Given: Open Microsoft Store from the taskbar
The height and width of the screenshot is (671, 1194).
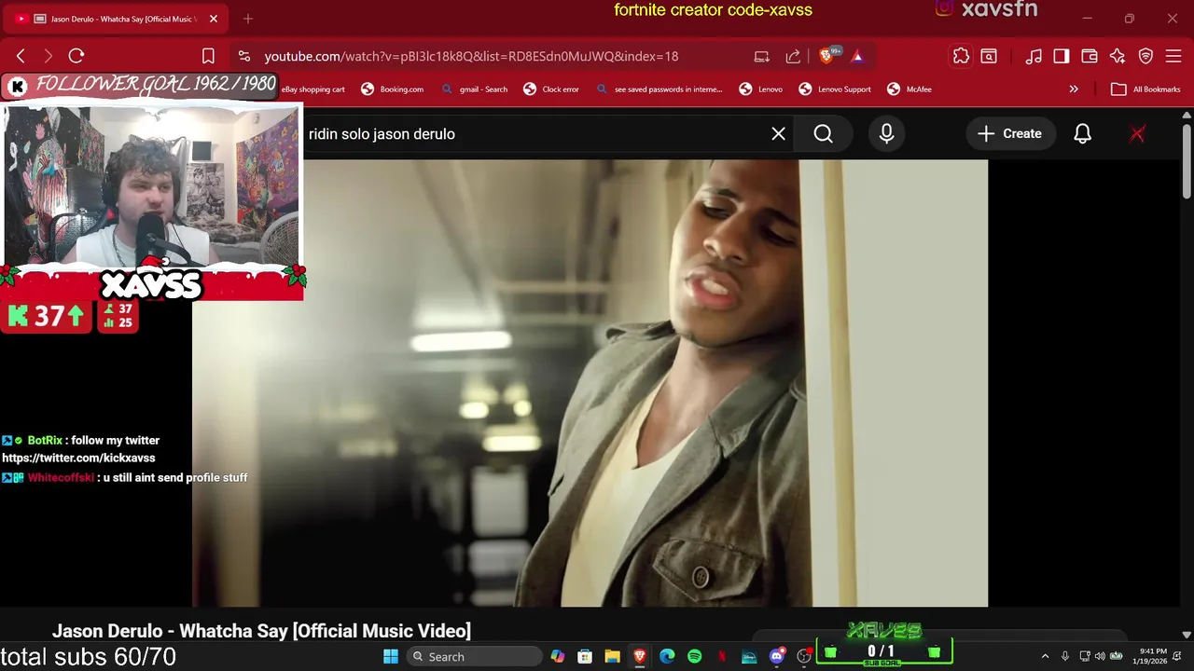Looking at the screenshot, I should (x=585, y=656).
